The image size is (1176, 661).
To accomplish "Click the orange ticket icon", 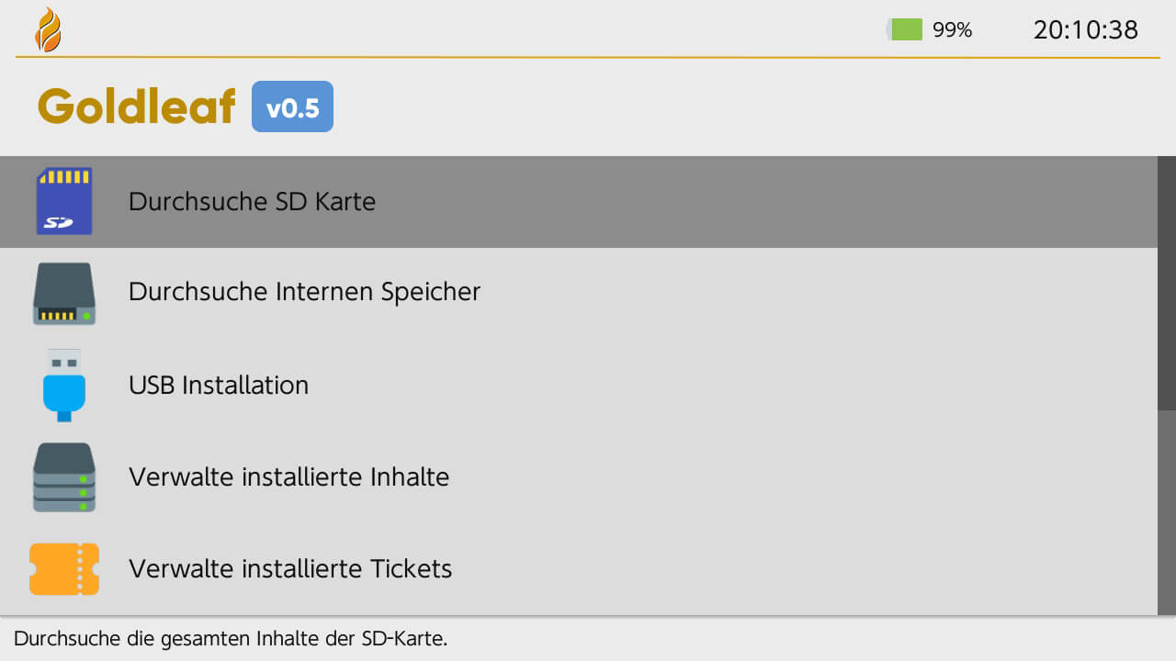I will (x=64, y=568).
